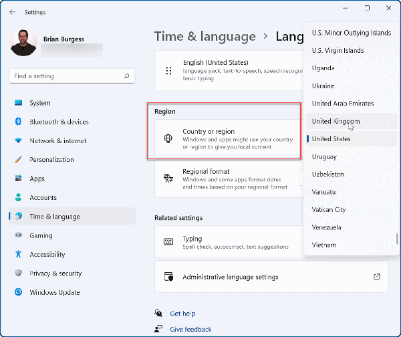Click the Brian Burgess account name
This screenshot has width=401, height=337.
[63, 39]
